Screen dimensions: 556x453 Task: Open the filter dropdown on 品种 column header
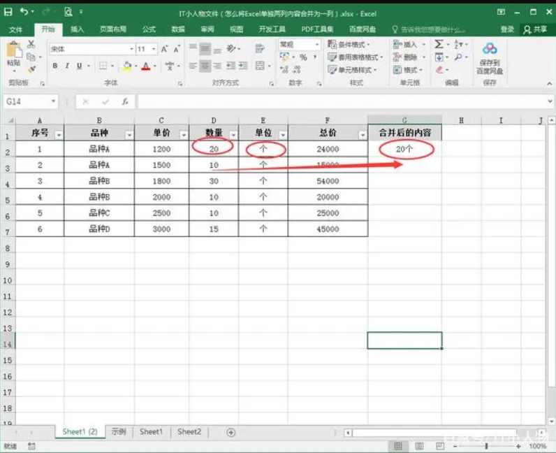[129, 135]
